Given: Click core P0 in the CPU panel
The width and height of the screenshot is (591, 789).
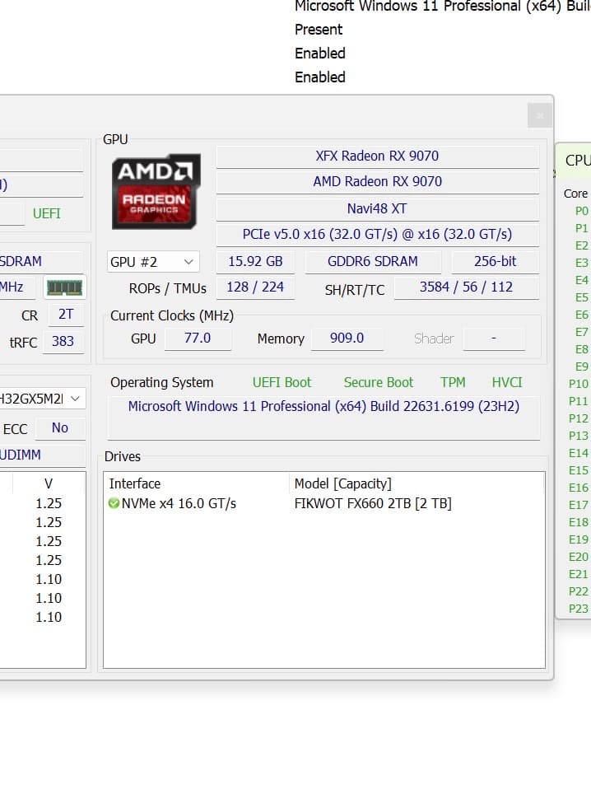Looking at the screenshot, I should (x=581, y=211).
